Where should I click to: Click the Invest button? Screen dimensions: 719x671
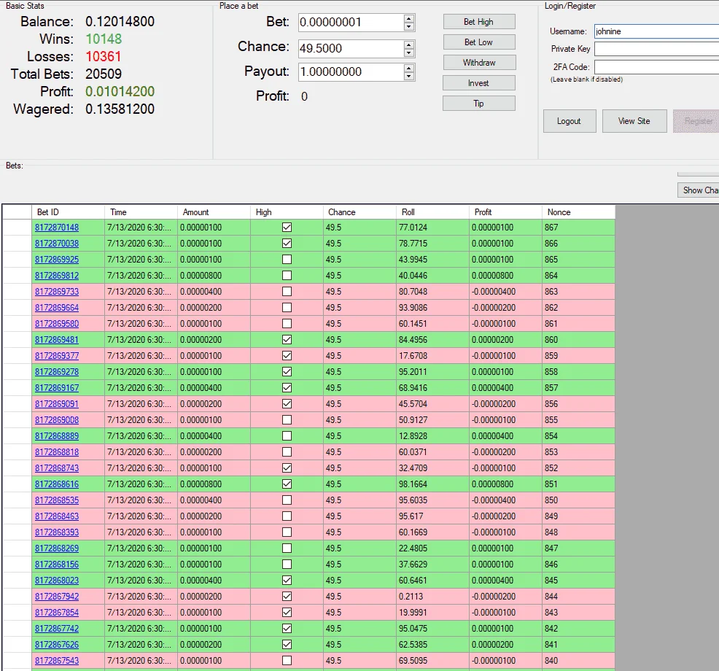click(x=478, y=83)
